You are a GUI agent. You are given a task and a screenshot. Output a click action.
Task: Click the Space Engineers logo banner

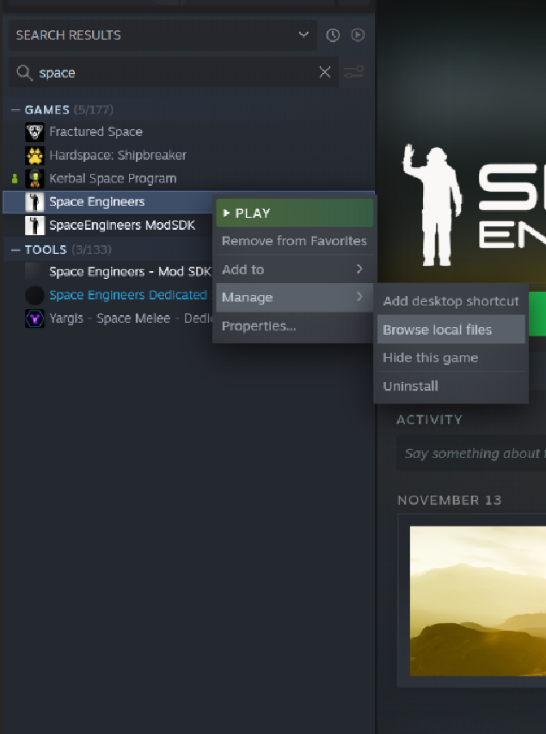(x=474, y=205)
